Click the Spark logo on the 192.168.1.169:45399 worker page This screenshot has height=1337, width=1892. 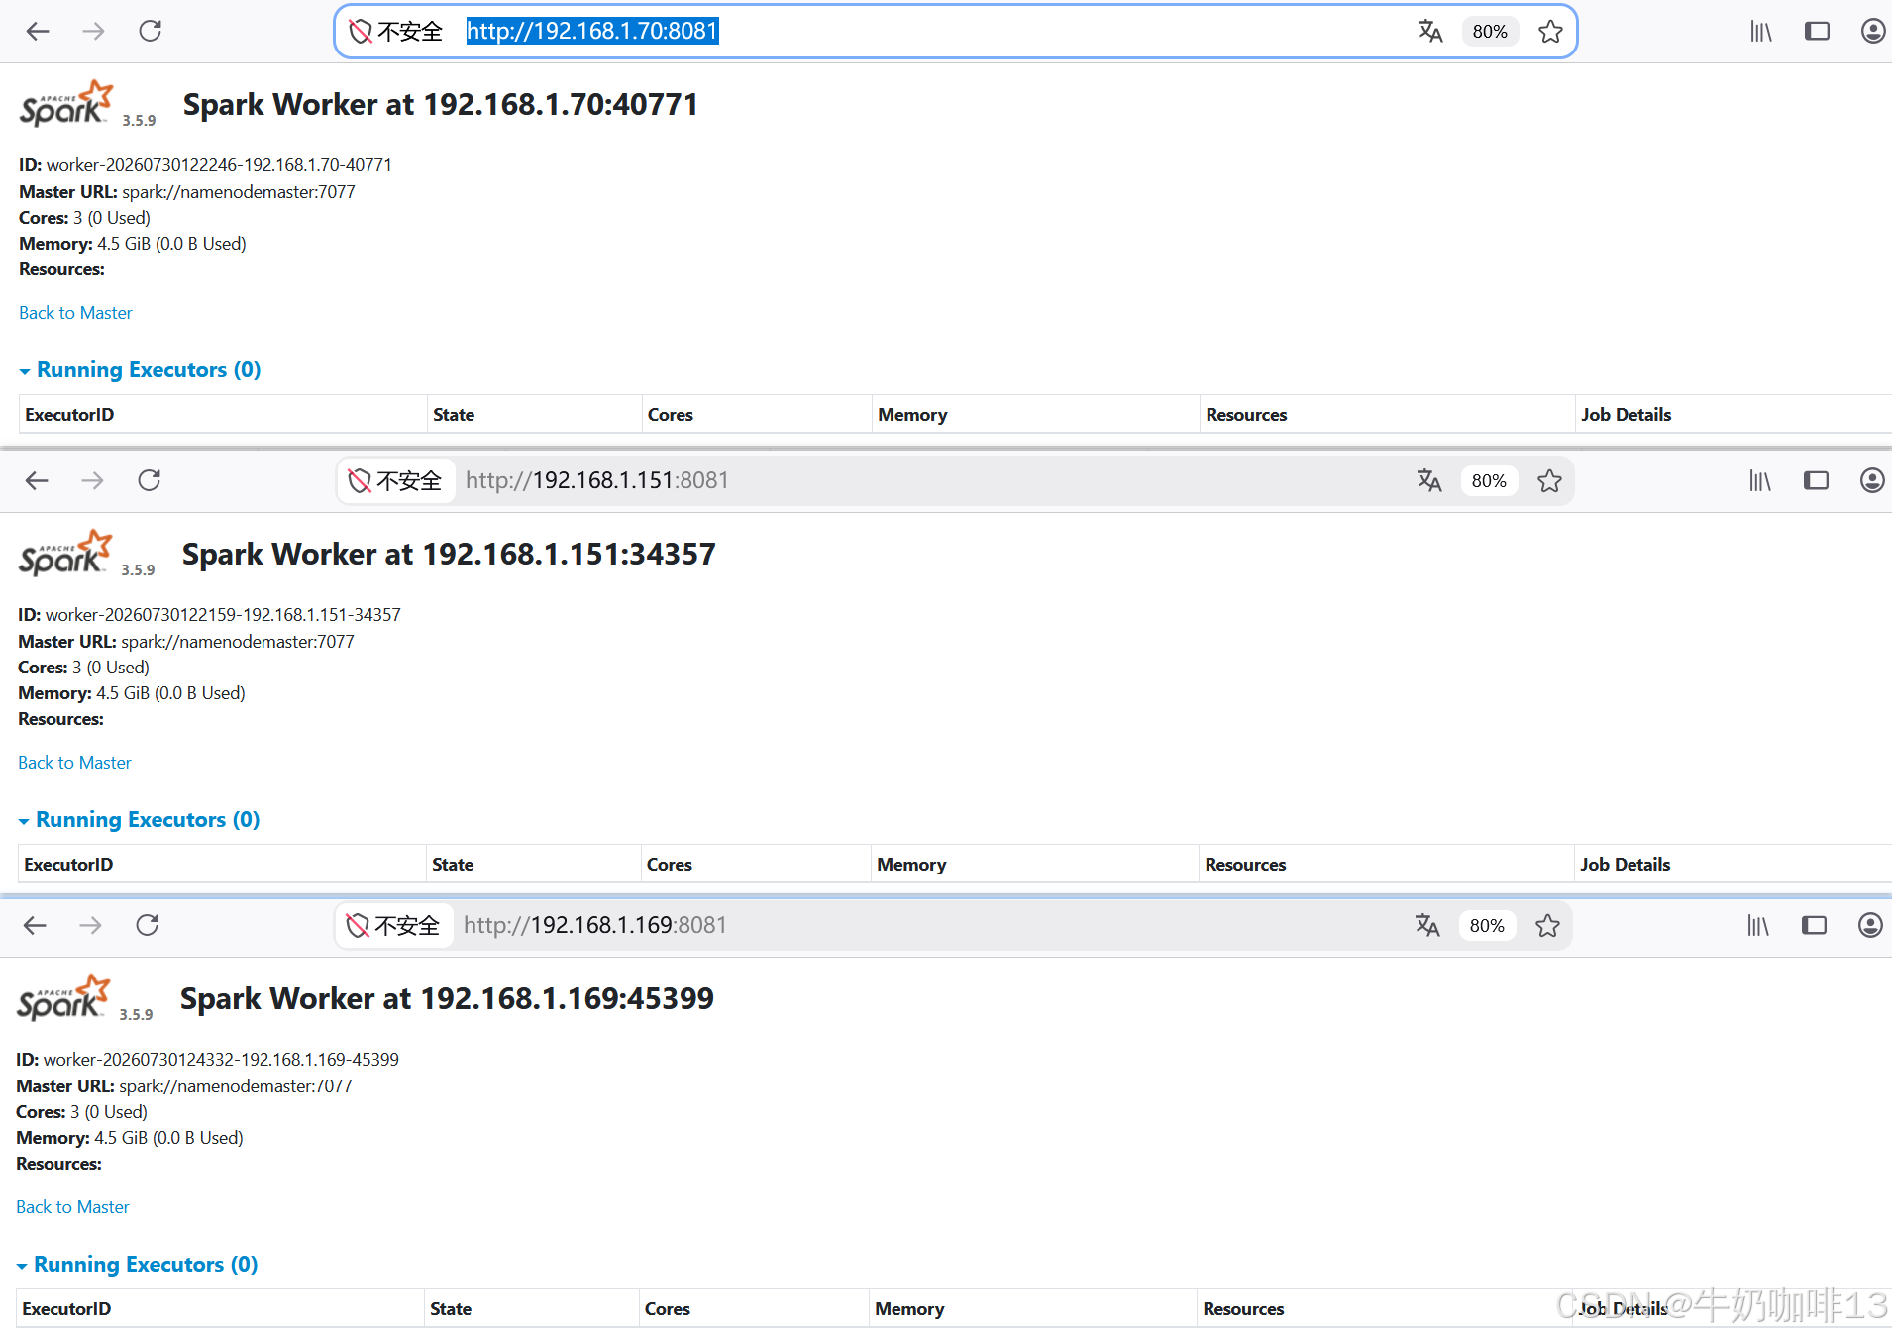[64, 998]
